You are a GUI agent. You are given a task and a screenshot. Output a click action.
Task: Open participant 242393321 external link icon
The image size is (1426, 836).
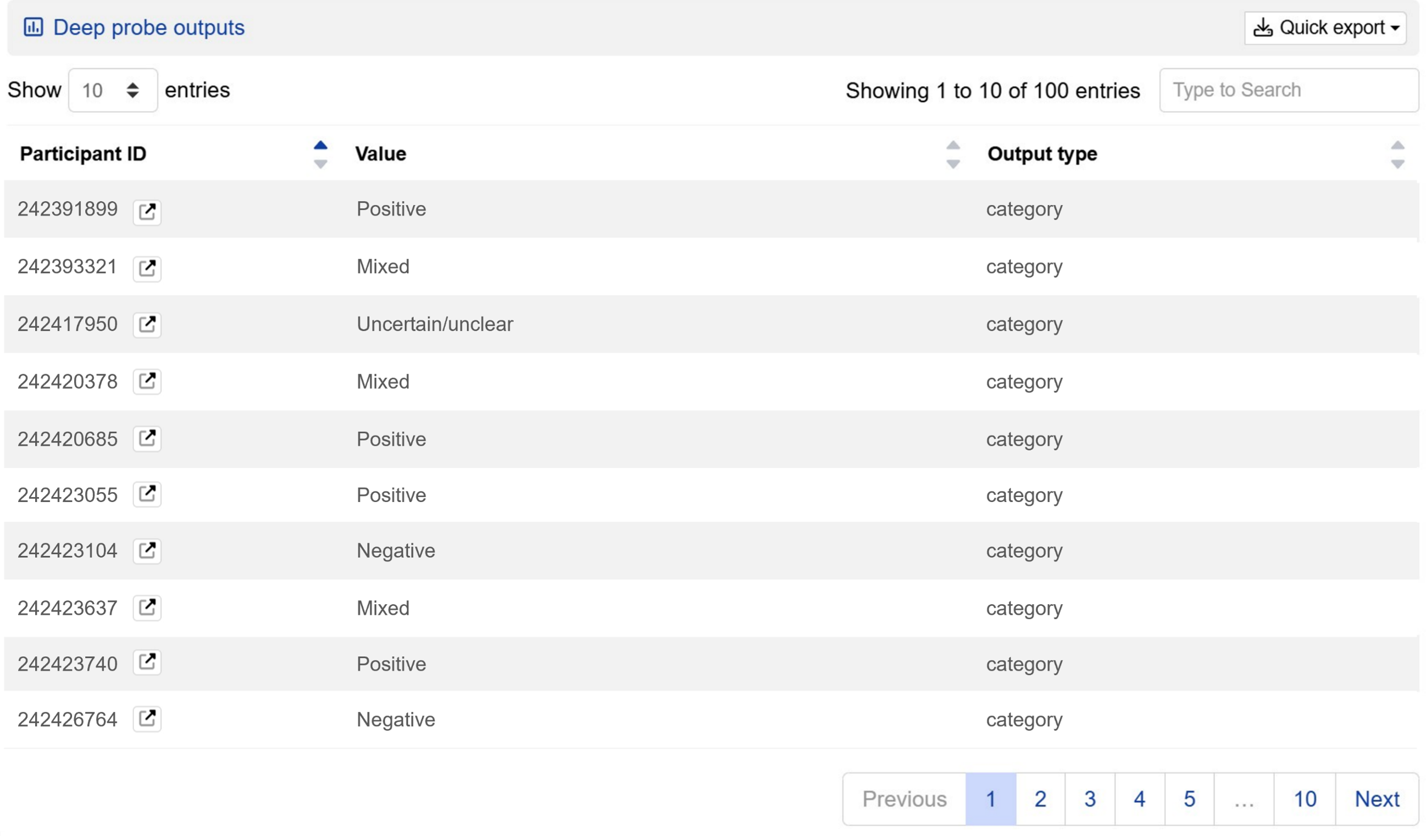coord(147,268)
